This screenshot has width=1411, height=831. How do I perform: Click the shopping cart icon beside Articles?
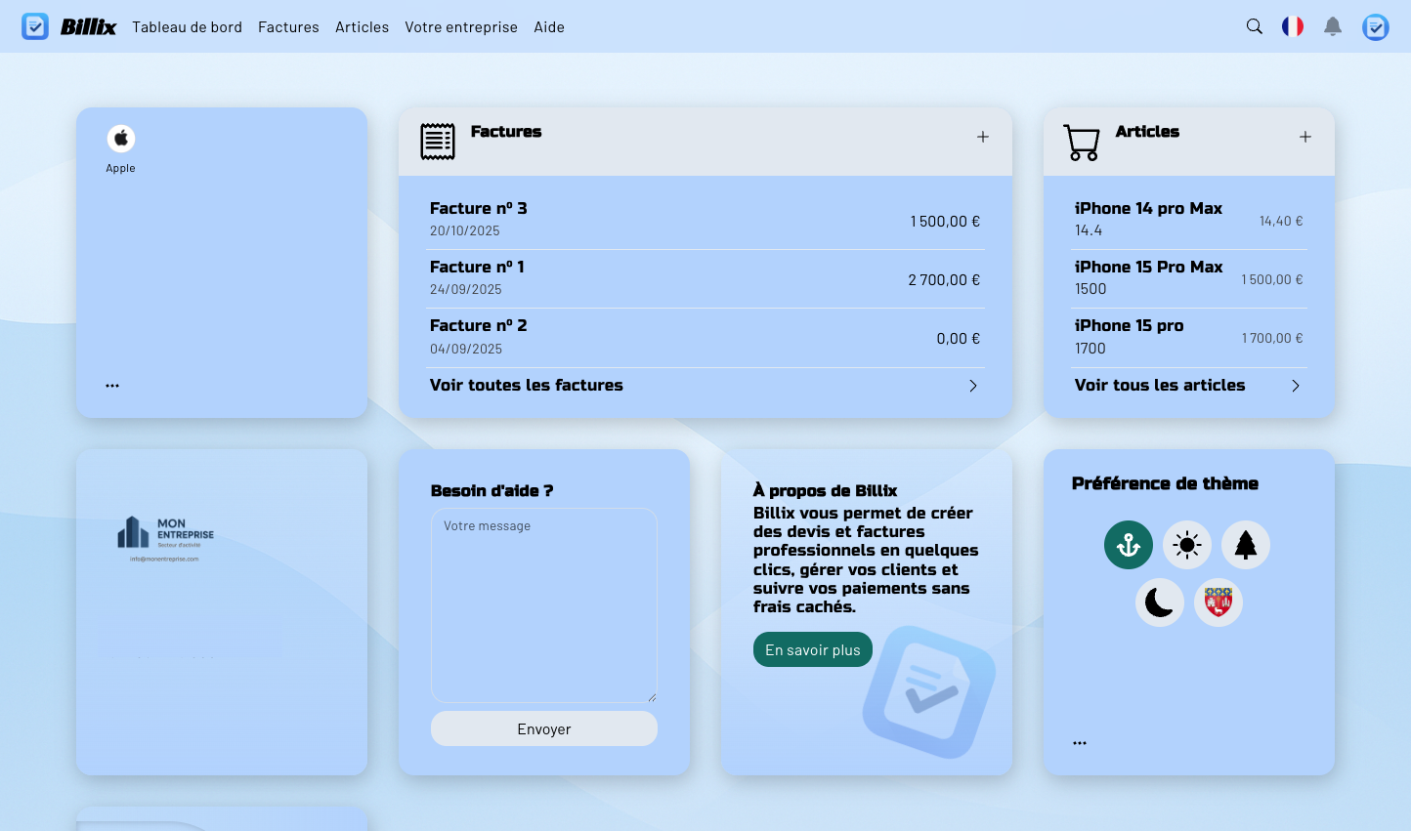coord(1081,141)
